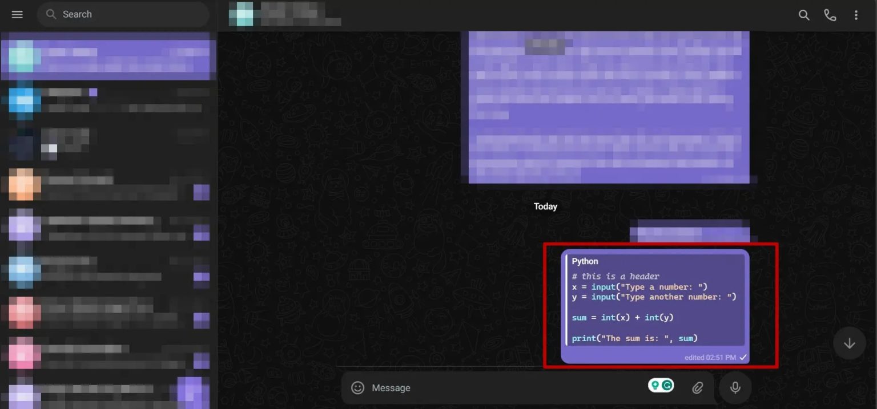Record a voice message with the microphone

[735, 387]
